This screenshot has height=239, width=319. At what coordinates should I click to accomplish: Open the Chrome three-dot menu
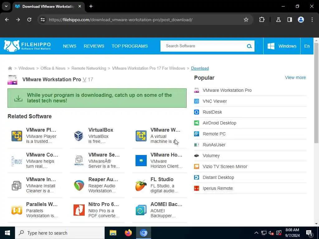click(312, 20)
